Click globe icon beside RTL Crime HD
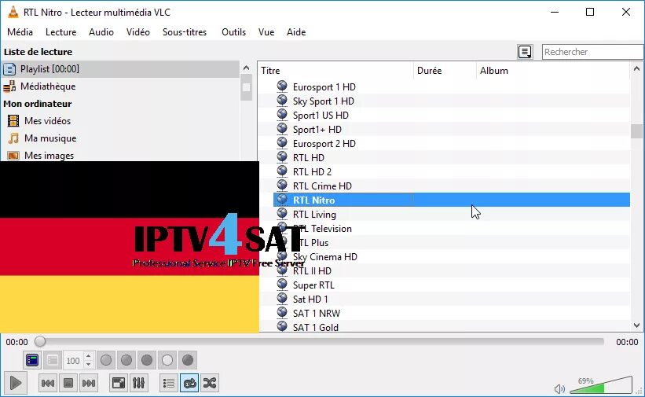 [282, 185]
